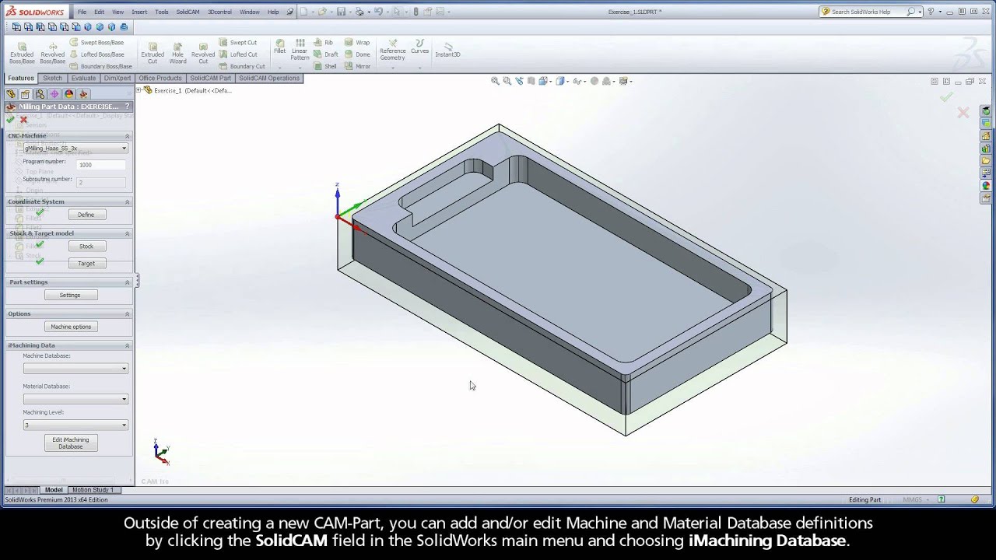Click the Linear Pattern tool

(x=300, y=50)
